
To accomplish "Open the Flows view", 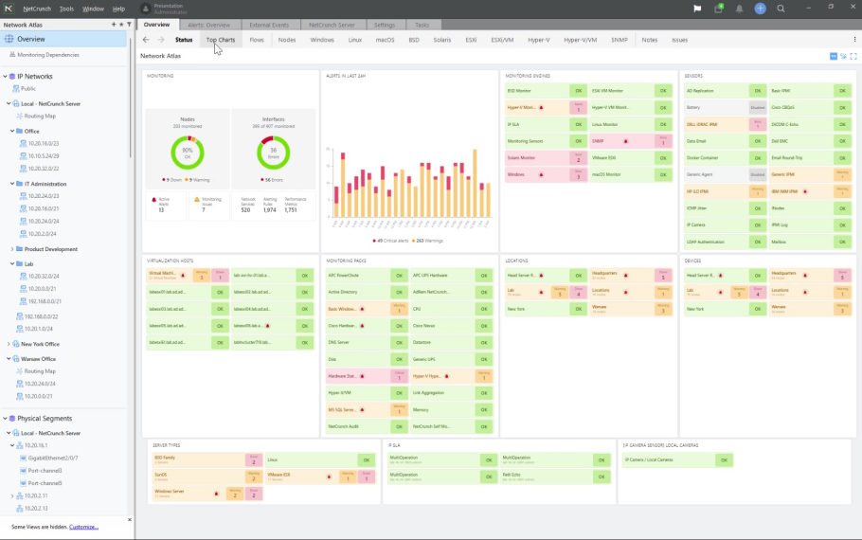I will [x=257, y=40].
